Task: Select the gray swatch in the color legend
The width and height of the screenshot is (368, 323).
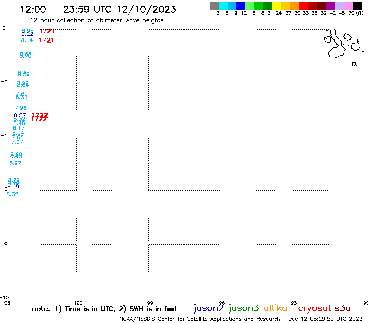Action: tap(214, 6)
